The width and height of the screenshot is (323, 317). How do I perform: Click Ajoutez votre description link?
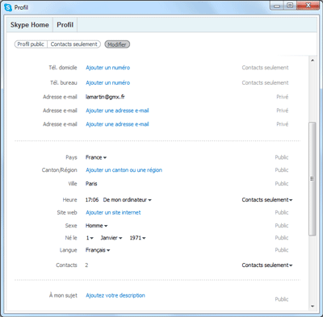[x=115, y=295]
